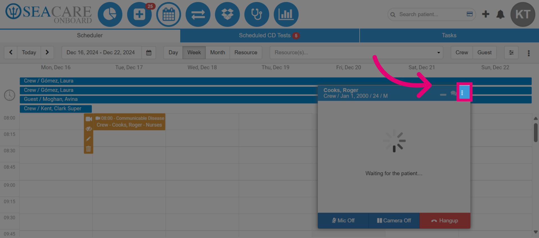Open the dashboard pie chart icon
The height and width of the screenshot is (238, 539).
110,14
